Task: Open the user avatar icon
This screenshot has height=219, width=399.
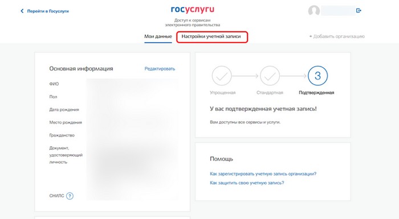Action: click(x=313, y=11)
